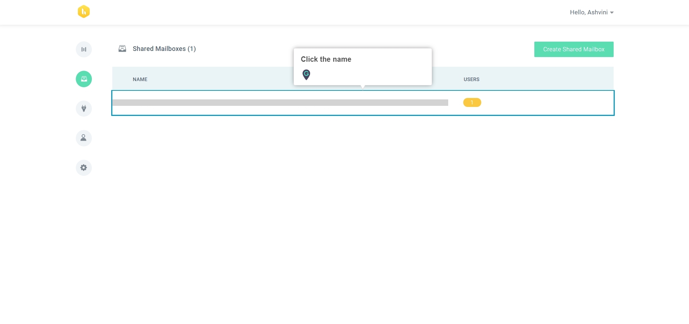Viewport: 689px width, 324px height.
Task: Open the settings gear sidebar icon
Action: click(x=84, y=168)
